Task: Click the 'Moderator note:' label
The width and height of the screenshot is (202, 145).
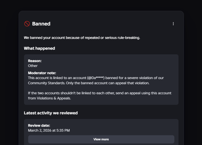Action: 42,73
